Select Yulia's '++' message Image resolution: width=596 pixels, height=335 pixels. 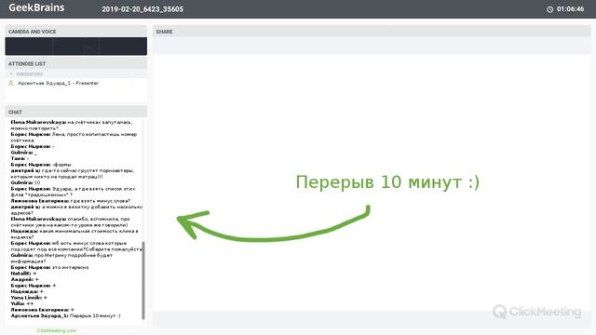pyautogui.click(x=22, y=304)
